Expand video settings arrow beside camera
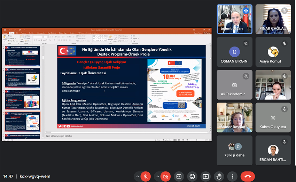Image resolution: width=296 pixels, height=182 pixels. tap(157, 176)
